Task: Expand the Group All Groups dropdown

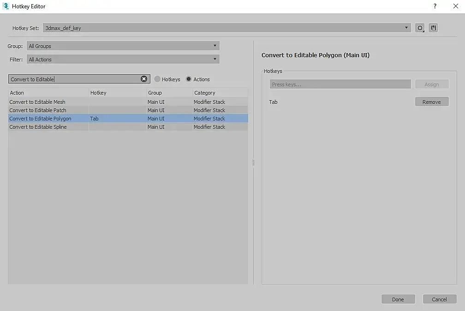Action: (123, 46)
